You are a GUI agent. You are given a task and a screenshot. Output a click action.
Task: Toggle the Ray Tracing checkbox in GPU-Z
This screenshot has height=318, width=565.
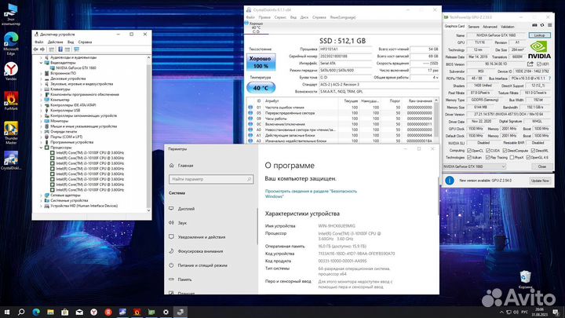(487, 158)
